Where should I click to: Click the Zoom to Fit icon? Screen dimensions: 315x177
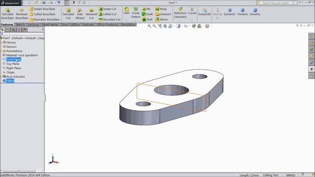coord(149,26)
